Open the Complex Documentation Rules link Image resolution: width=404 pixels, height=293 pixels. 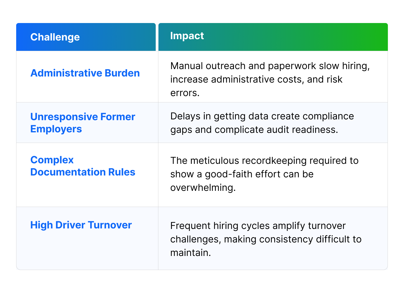coord(82,166)
